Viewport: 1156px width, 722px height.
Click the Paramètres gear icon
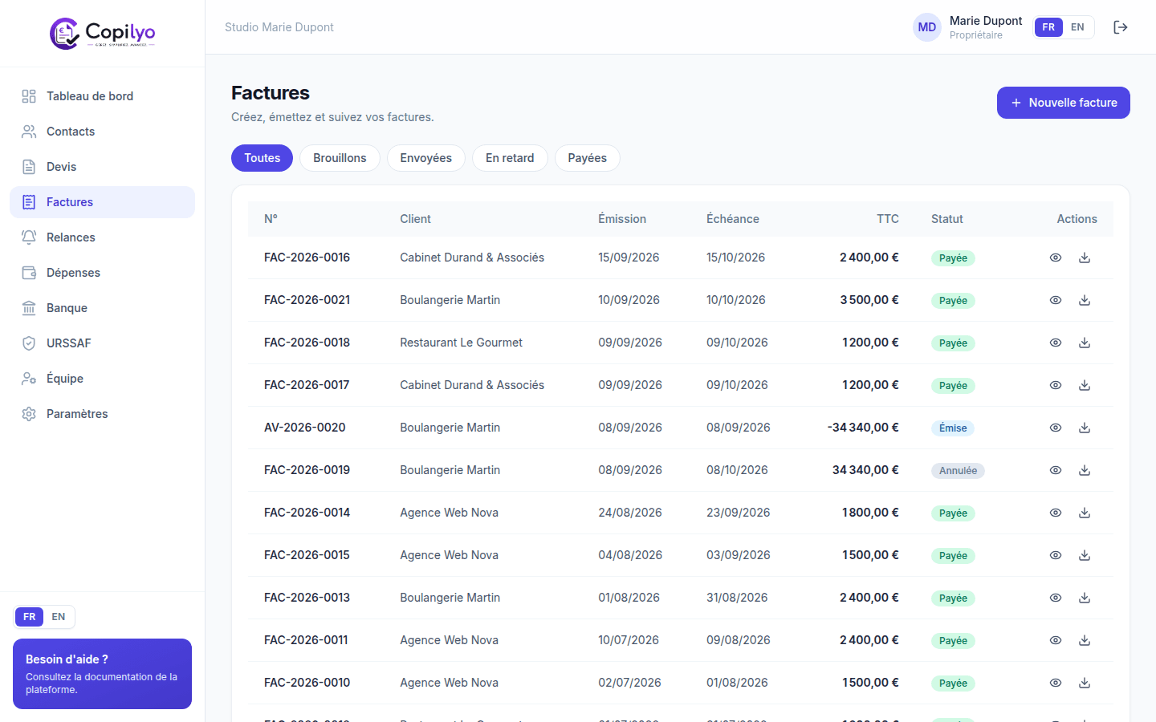coord(29,414)
